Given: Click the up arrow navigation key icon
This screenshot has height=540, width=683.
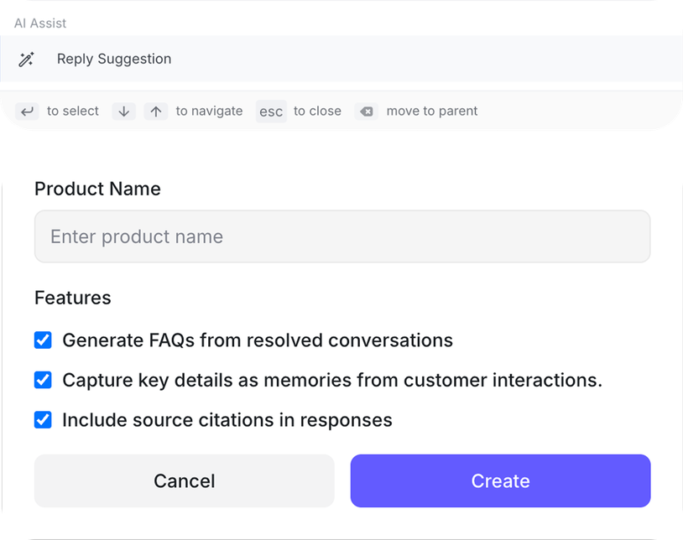Looking at the screenshot, I should click(x=156, y=112).
